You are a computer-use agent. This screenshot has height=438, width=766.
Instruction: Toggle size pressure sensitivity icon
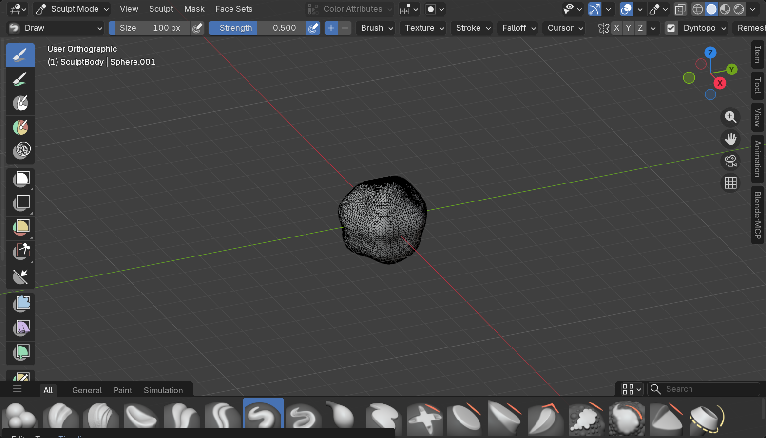tap(197, 28)
